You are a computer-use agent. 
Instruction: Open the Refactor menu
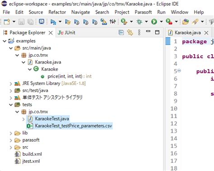pos(57,12)
